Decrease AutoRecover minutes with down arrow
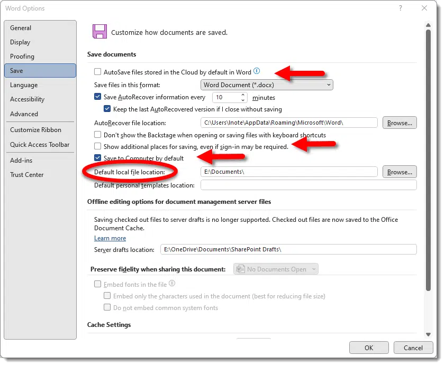 [243, 100]
